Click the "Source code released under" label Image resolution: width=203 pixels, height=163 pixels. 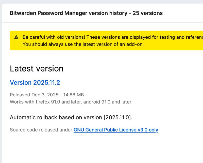click(41, 130)
